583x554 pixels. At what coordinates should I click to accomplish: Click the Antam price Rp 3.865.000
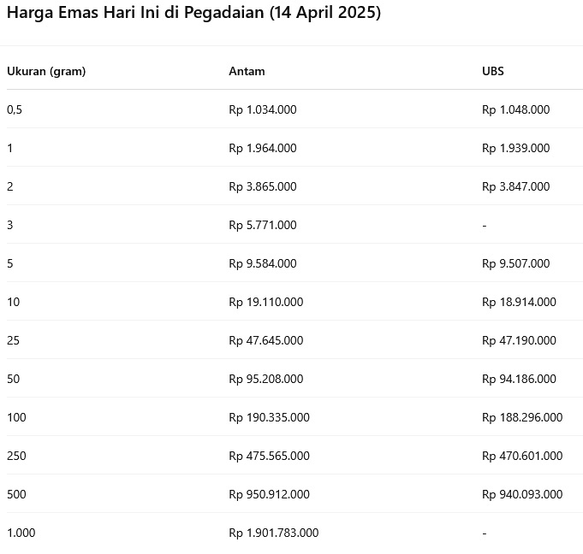pos(263,186)
